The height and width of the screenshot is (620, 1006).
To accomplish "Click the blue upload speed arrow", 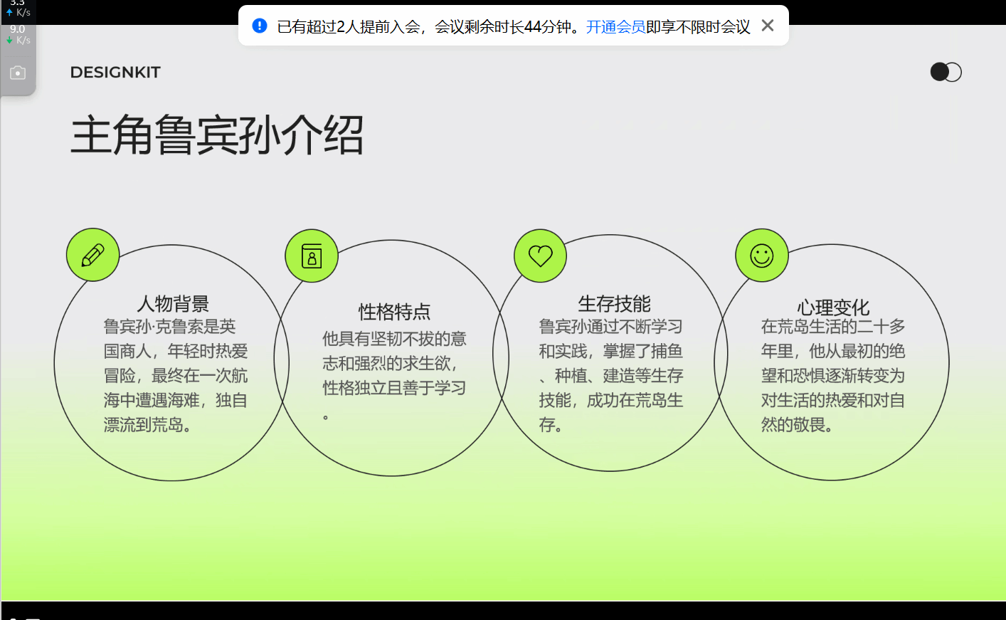I will (x=9, y=12).
